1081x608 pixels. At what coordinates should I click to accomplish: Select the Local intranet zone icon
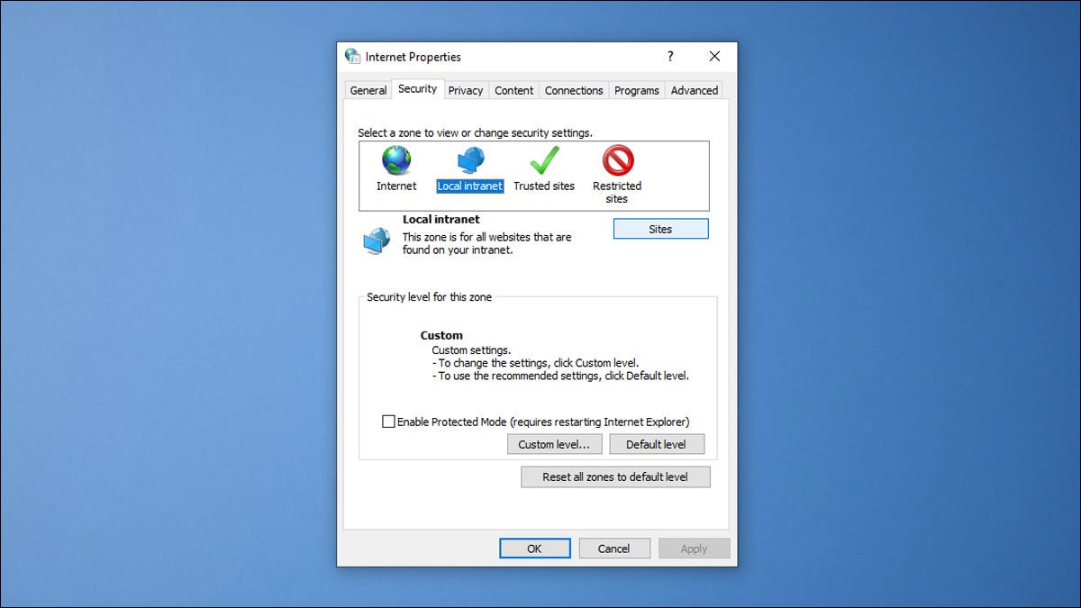[469, 161]
